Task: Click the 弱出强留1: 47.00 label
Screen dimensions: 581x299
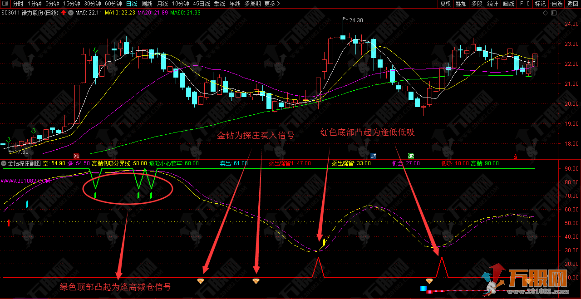Action: pos(290,163)
